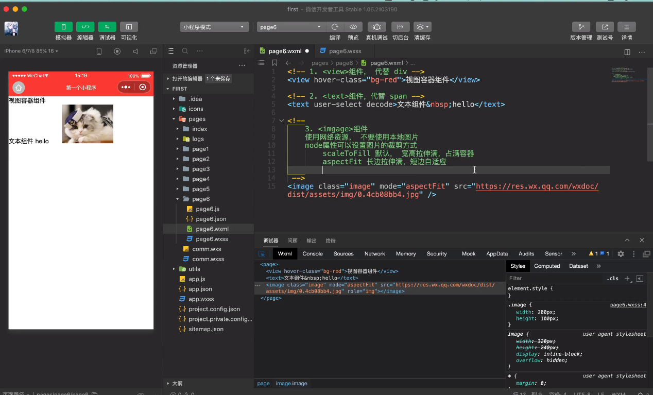Click the Preview eye icon
The width and height of the screenshot is (653, 395).
[353, 27]
